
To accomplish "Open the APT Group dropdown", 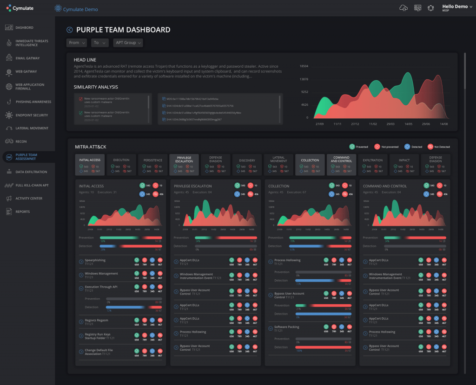I will coord(128,43).
